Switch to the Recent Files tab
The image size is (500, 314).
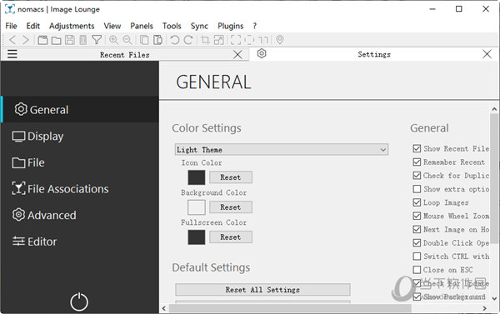pos(125,55)
